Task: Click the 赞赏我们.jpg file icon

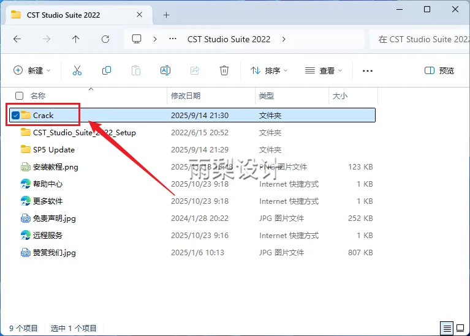Action: (26, 253)
